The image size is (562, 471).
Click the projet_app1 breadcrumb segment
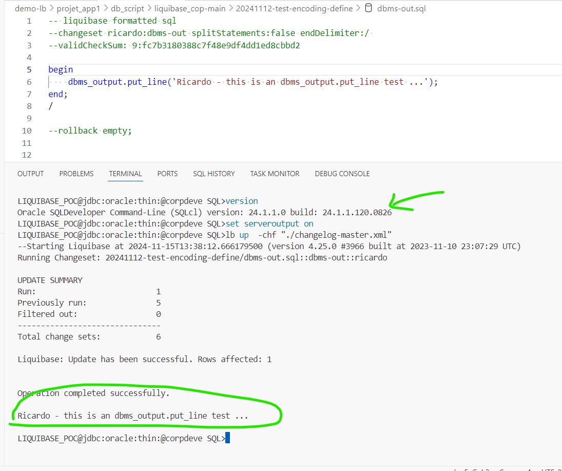pyautogui.click(x=79, y=9)
